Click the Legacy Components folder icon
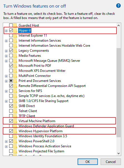Viewport: 124px width, 168px height. coord(15,51)
